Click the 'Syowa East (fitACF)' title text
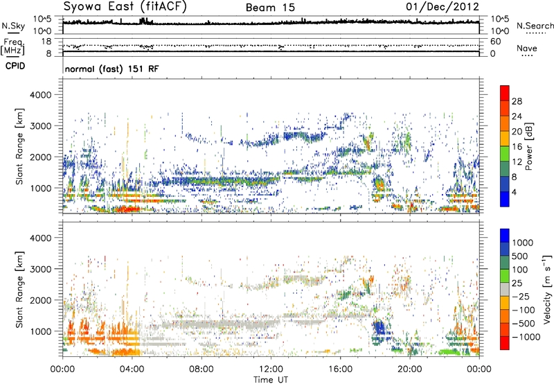Viewport: 554px width, 384px height. 125,6
